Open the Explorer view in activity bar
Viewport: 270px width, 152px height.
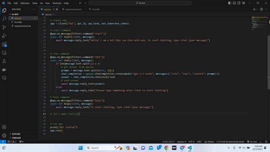[x=4, y=11]
